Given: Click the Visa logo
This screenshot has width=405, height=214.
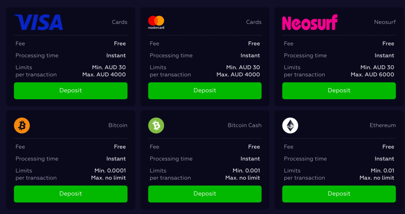Looking at the screenshot, I should (x=38, y=22).
